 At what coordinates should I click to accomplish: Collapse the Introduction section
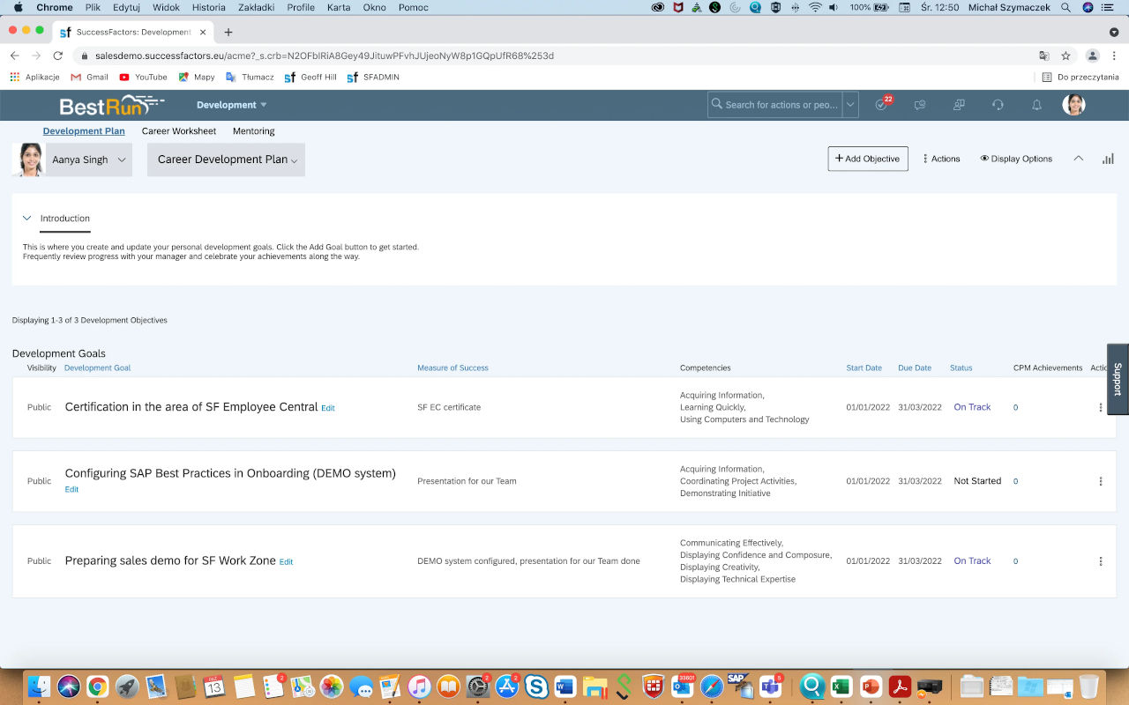tap(26, 218)
